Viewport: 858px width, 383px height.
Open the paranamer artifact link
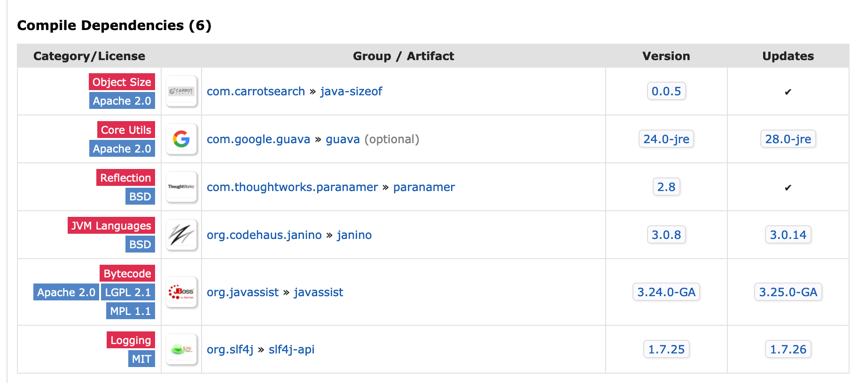(424, 187)
